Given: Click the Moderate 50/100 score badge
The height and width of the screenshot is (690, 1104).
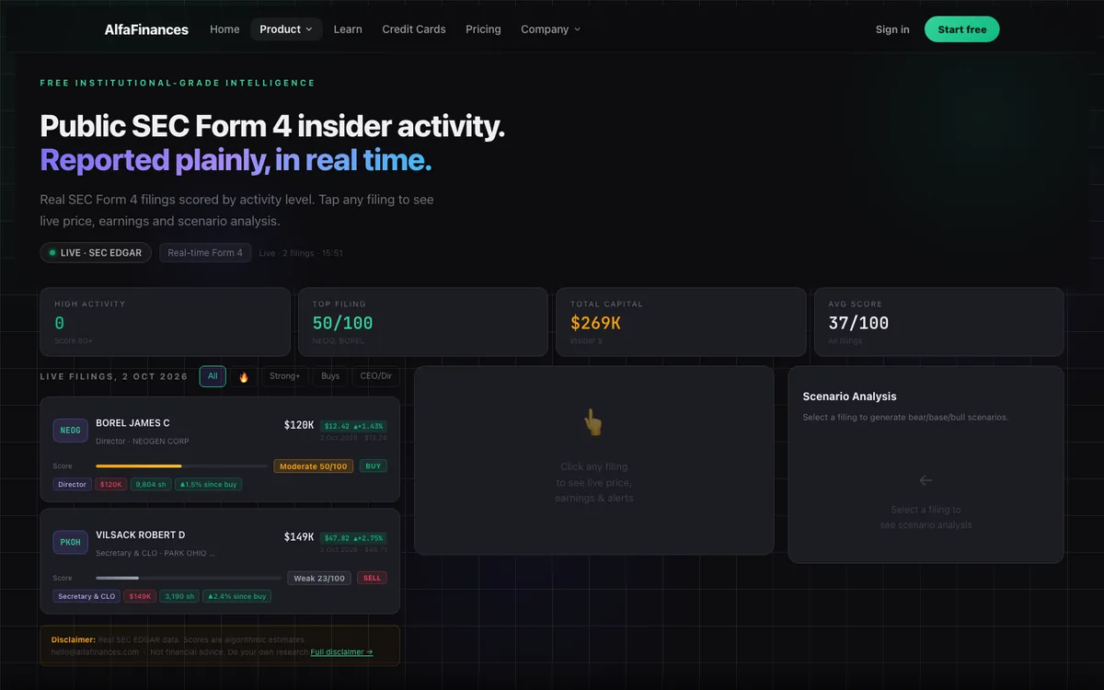Looking at the screenshot, I should [x=314, y=466].
